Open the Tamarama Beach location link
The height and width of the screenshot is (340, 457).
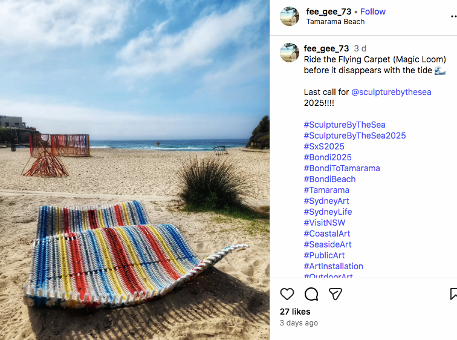click(x=335, y=22)
